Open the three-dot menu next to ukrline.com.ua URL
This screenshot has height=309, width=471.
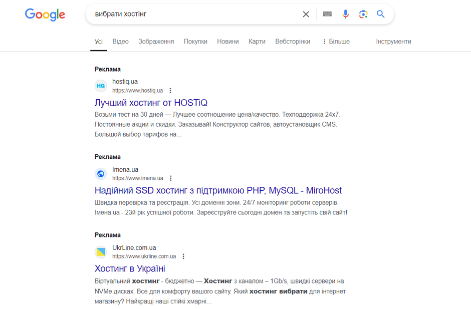[x=183, y=256]
